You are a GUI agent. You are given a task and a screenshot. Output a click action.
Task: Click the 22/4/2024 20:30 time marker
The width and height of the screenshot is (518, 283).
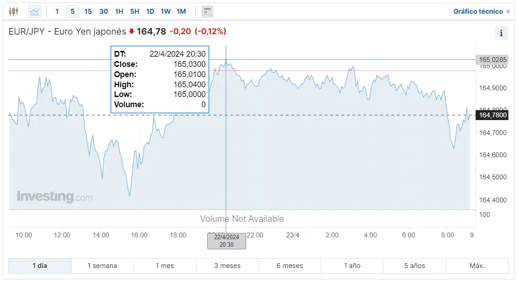(227, 241)
